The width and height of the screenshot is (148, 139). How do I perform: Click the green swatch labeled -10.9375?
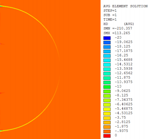107,83
